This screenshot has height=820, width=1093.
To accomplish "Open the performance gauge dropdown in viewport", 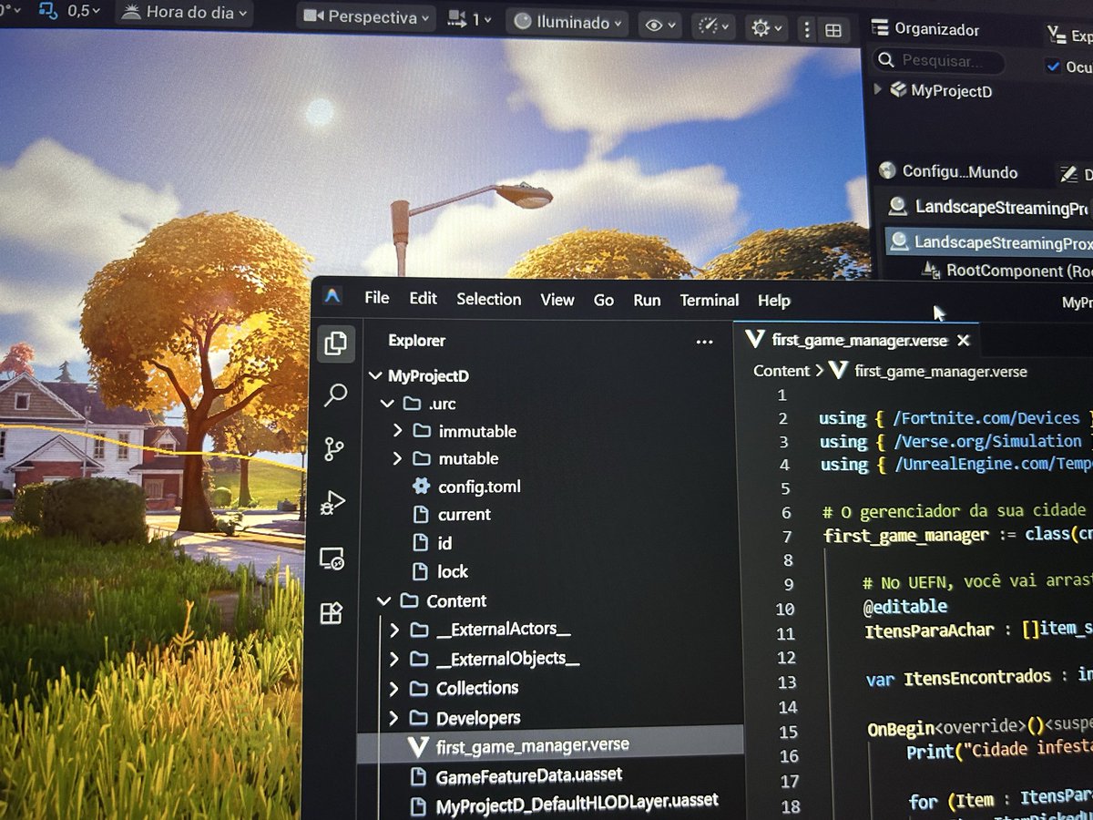I will click(x=713, y=27).
